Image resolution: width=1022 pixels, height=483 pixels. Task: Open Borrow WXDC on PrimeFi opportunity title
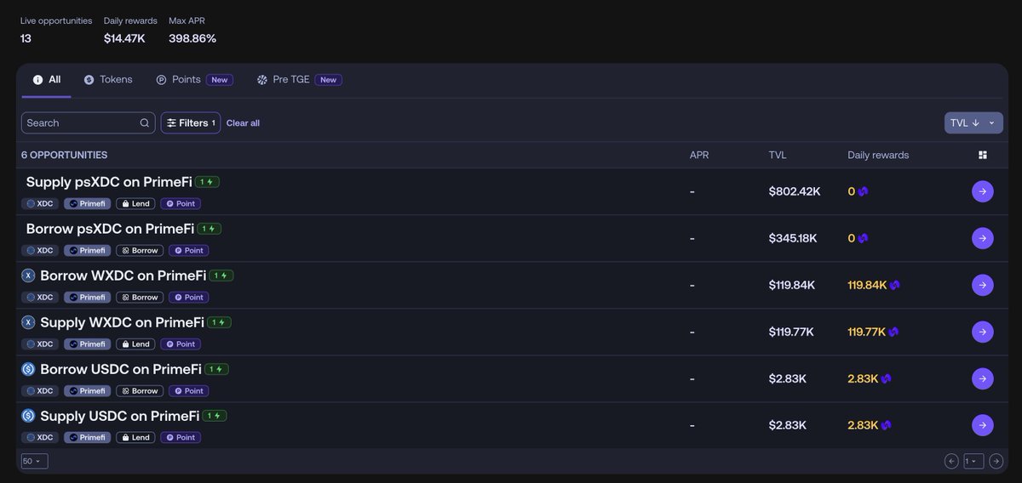(x=123, y=276)
